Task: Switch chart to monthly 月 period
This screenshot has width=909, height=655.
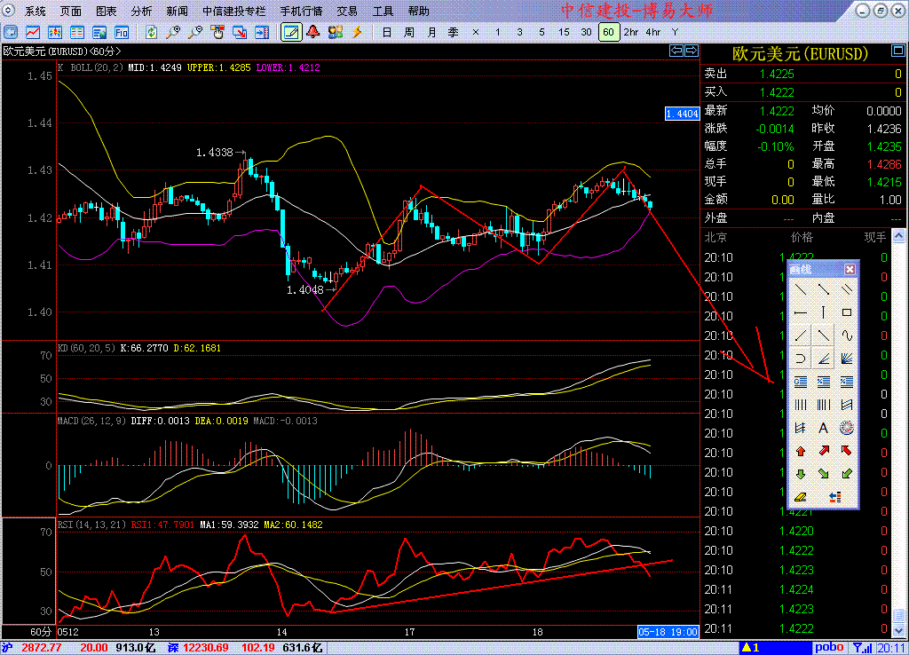Action: point(431,33)
